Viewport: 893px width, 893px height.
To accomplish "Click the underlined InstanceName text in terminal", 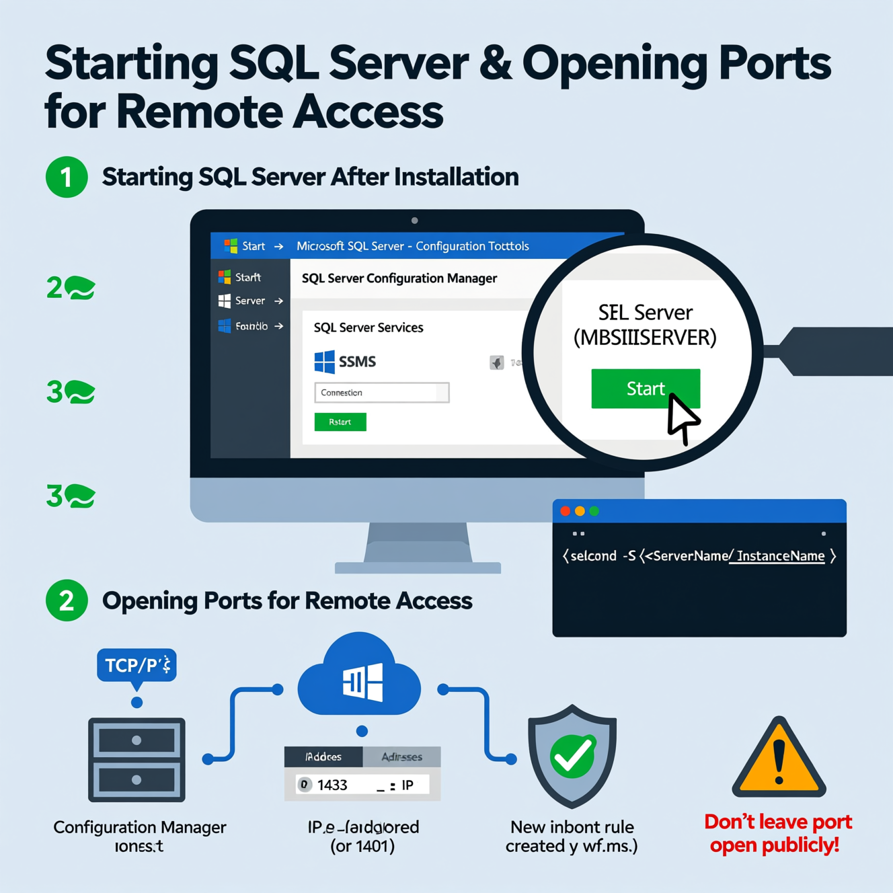I will (780, 556).
